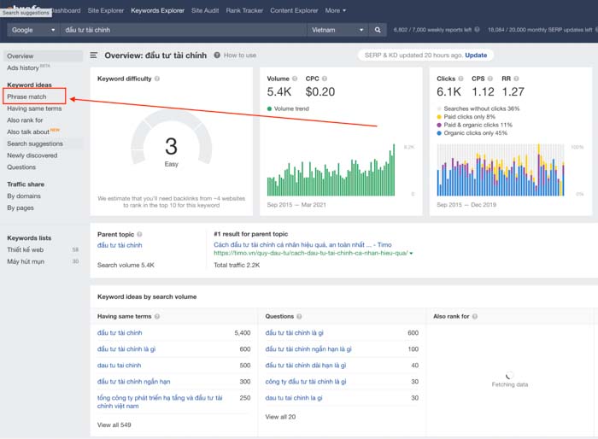Open the Google search engine dropdown
Viewport: 598px width, 439px height.
pyautogui.click(x=33, y=30)
